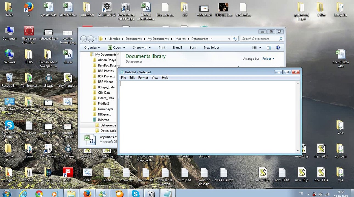This screenshot has width=354, height=197.
Task: Select Fiddler2 folder in navigation tree
Action: pos(103,104)
